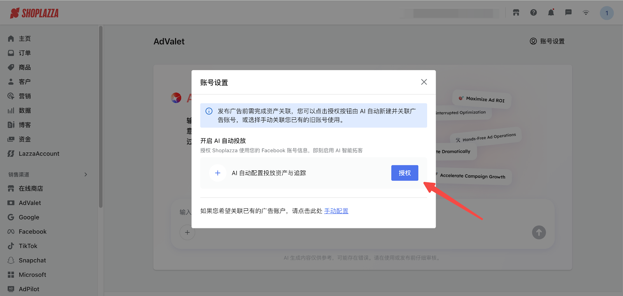
Task: Click the send arrow button in chat
Action: [x=539, y=233]
